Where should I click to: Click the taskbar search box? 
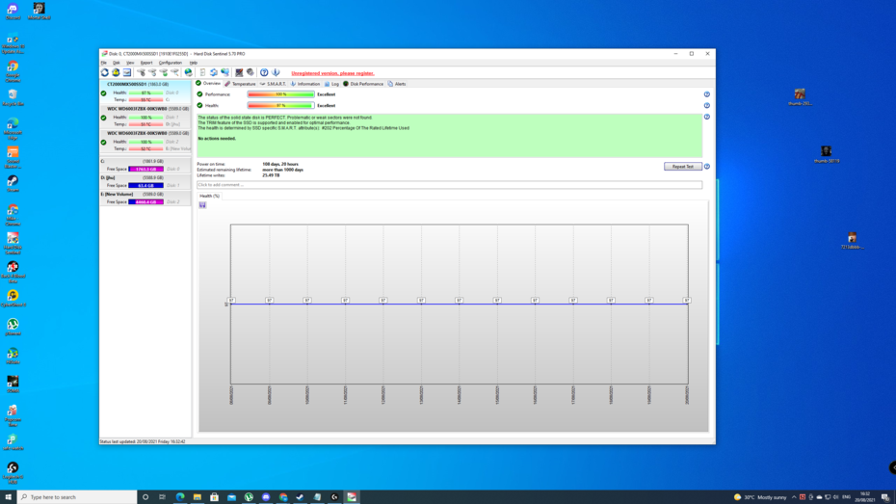pos(77,497)
